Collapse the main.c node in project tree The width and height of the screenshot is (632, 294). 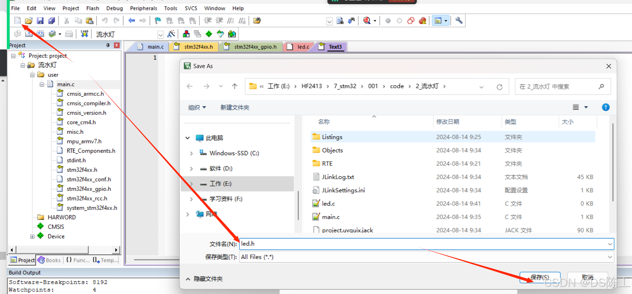click(x=42, y=84)
